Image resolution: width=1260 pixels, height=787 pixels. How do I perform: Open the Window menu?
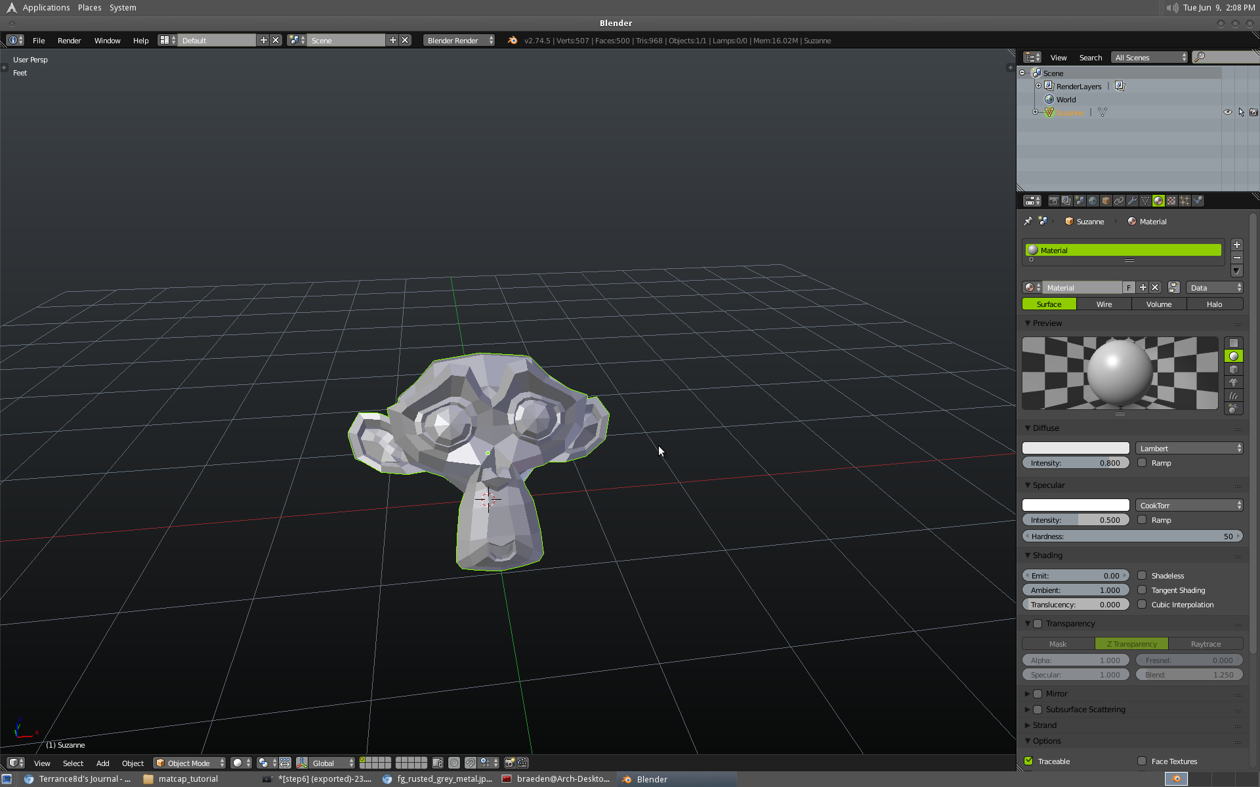(x=107, y=40)
